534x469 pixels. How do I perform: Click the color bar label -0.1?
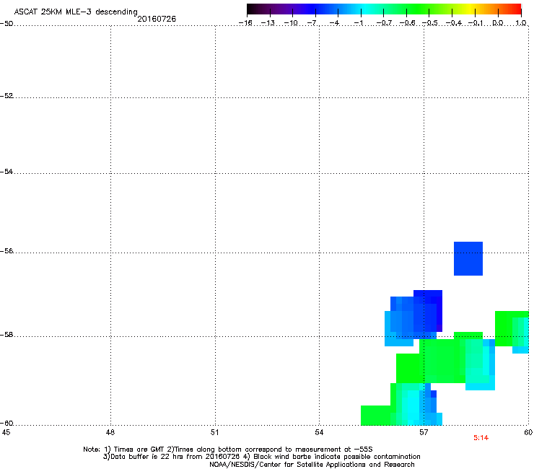point(476,23)
